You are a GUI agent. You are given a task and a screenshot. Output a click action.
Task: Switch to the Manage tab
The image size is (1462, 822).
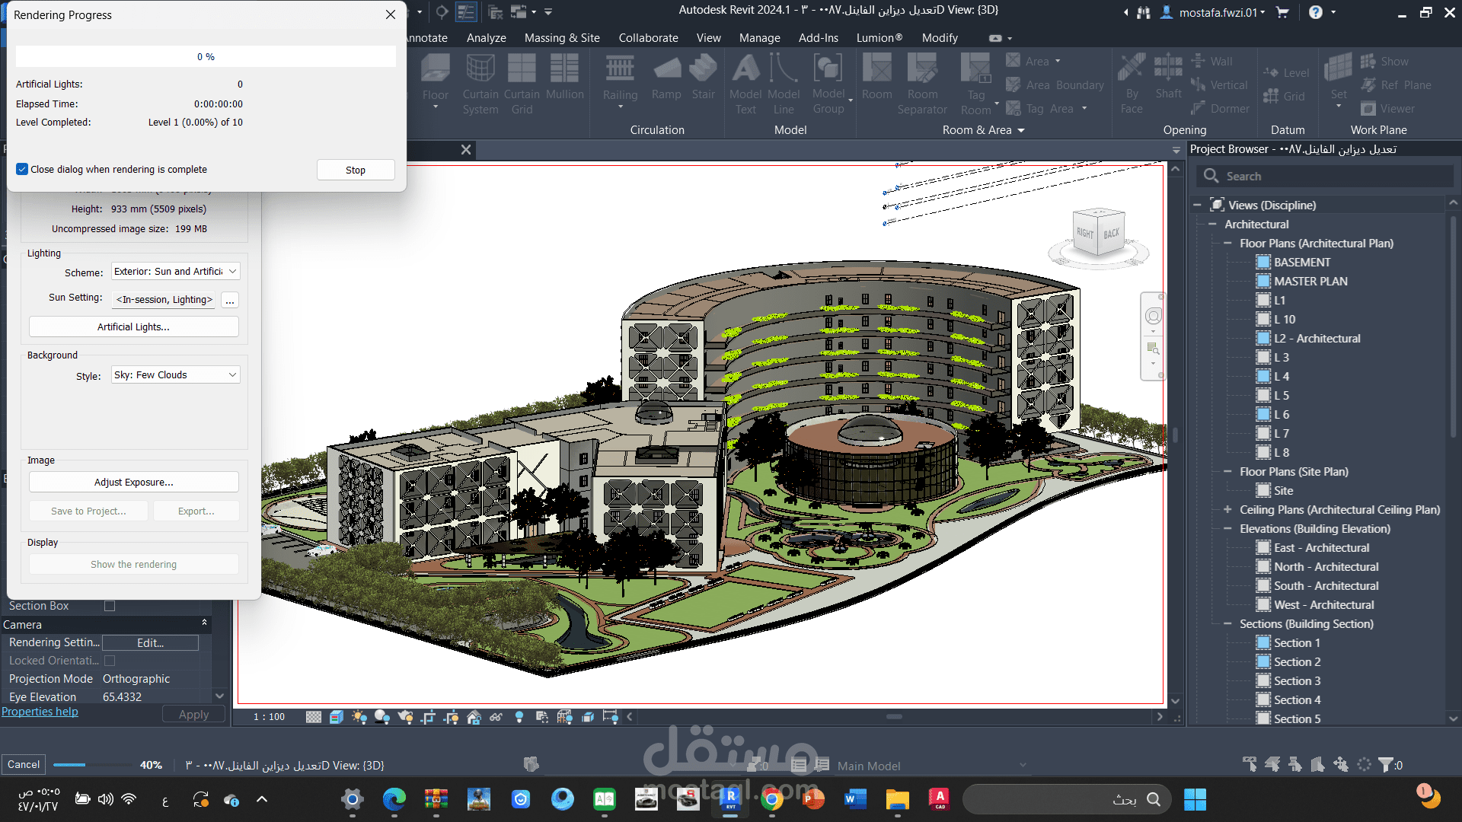click(759, 38)
